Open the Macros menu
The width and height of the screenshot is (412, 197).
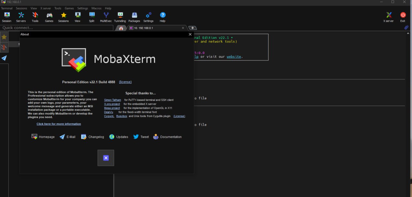pos(96,8)
